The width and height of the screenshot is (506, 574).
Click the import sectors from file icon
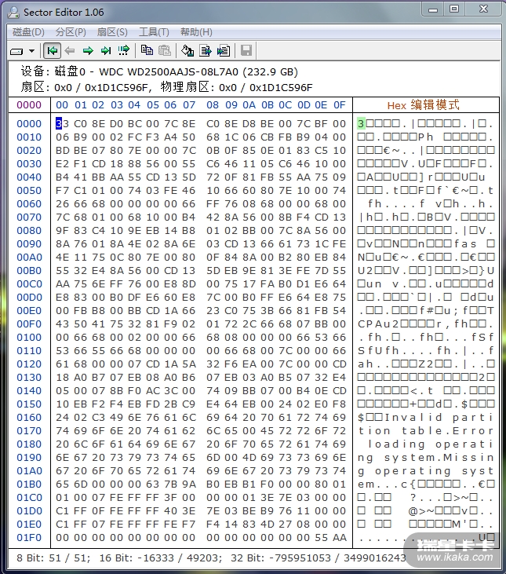(x=224, y=50)
